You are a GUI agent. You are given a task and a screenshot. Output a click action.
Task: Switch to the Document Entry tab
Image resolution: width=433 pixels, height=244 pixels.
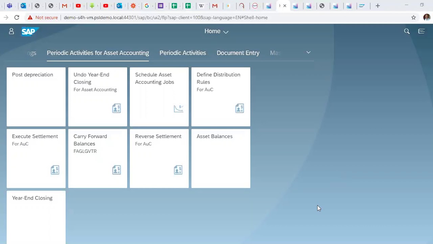238,53
